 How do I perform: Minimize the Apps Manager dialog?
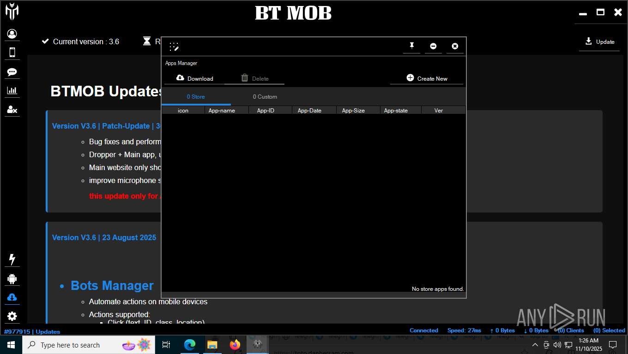pyautogui.click(x=433, y=46)
